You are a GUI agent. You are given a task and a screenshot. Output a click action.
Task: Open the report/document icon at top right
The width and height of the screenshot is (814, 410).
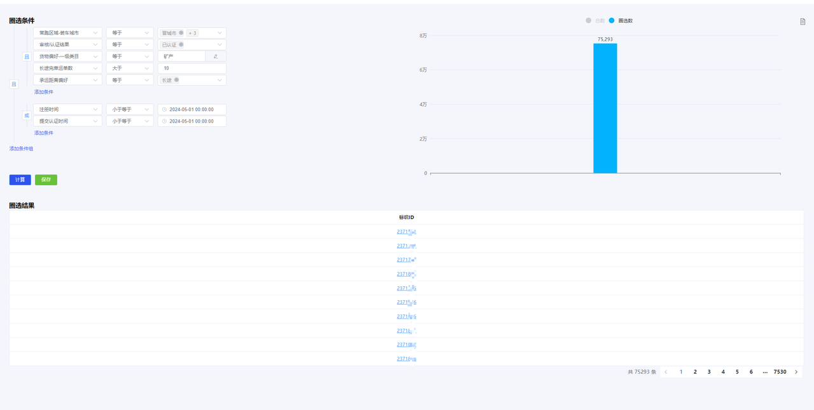tap(803, 20)
